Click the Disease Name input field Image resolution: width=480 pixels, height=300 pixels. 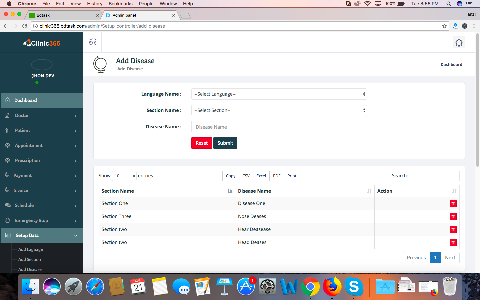279,127
